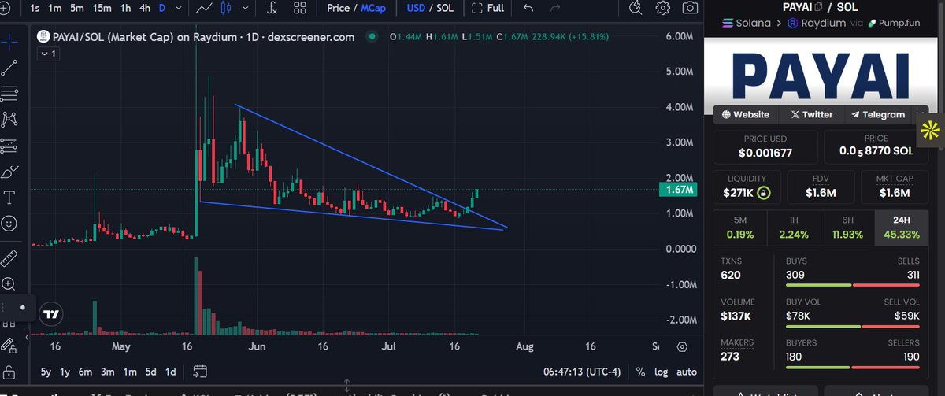Select the XABCD pattern tool
Screen dimensions: 945x396
[x=10, y=119]
